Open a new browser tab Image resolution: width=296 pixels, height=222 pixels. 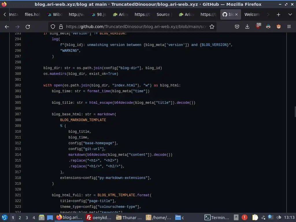click(x=278, y=14)
